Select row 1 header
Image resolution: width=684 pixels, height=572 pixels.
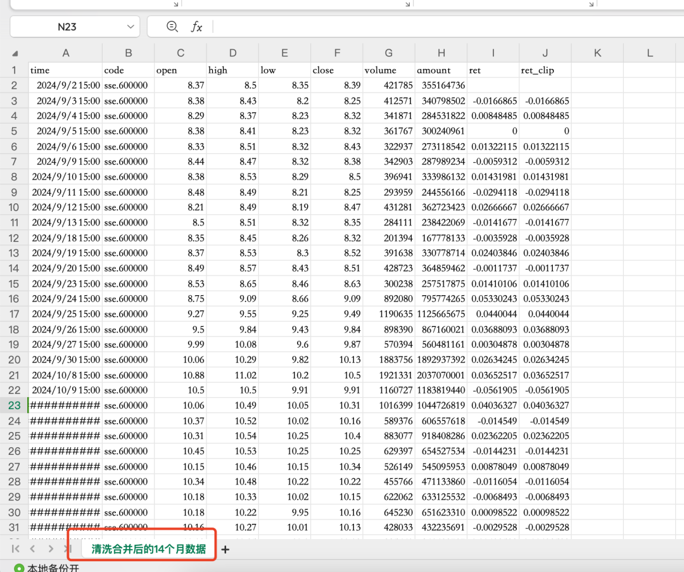[14, 70]
